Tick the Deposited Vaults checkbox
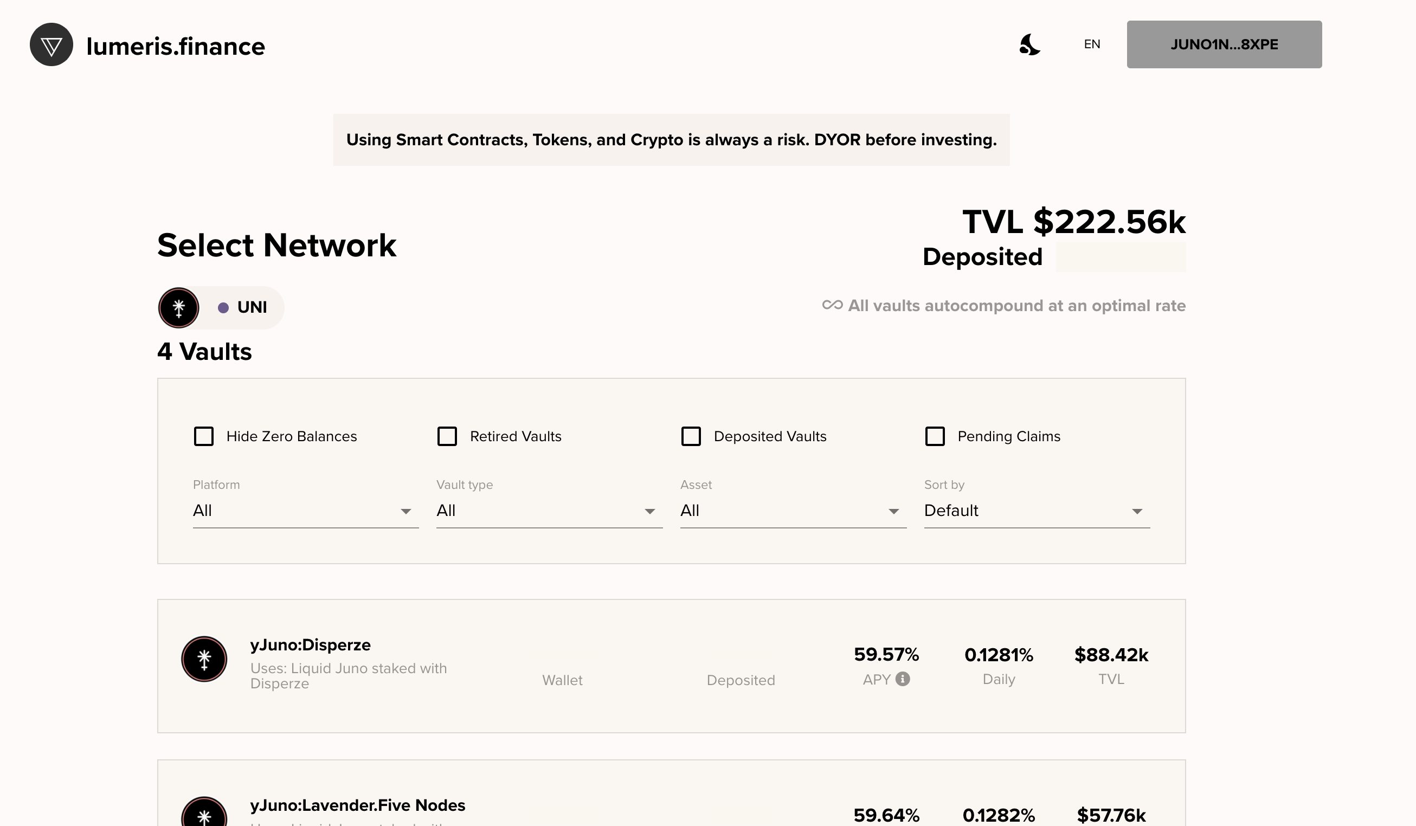Viewport: 1416px width, 826px height. click(x=691, y=437)
